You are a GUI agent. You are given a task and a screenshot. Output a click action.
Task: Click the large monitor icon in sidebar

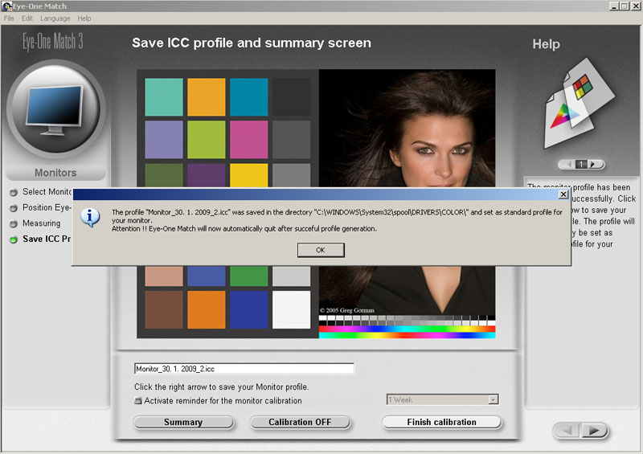(55, 108)
